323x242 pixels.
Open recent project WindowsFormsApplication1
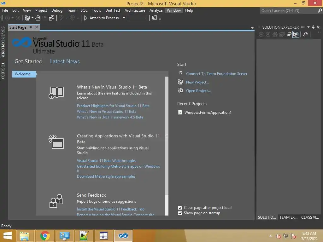click(208, 112)
